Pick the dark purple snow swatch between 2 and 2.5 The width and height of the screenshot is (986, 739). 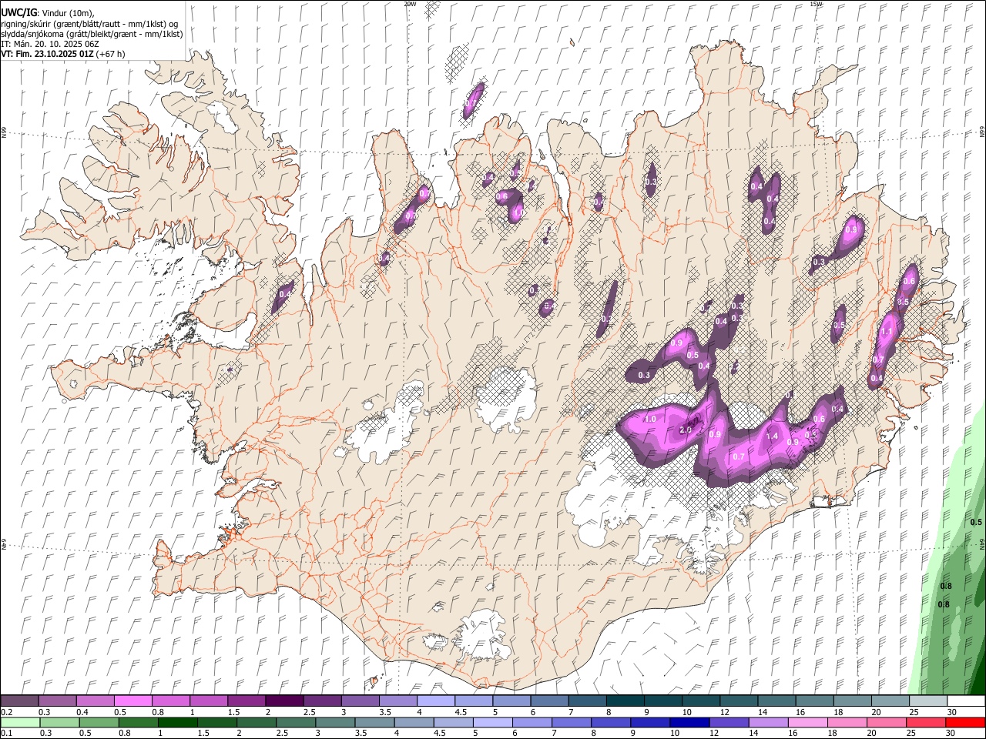tap(283, 701)
